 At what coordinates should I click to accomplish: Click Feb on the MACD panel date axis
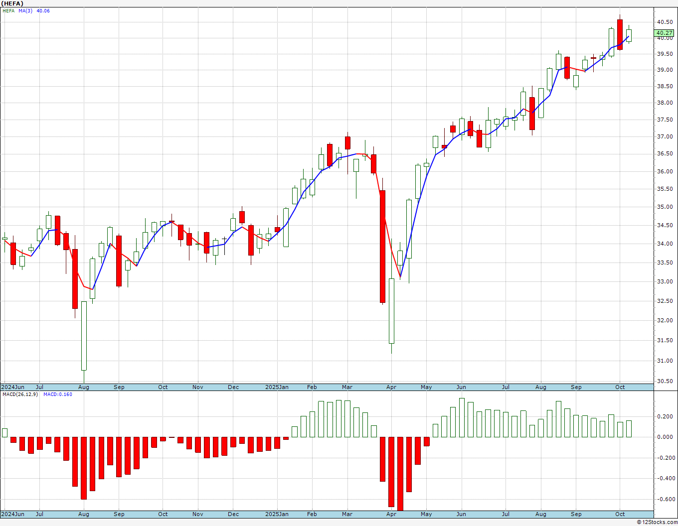tap(312, 514)
